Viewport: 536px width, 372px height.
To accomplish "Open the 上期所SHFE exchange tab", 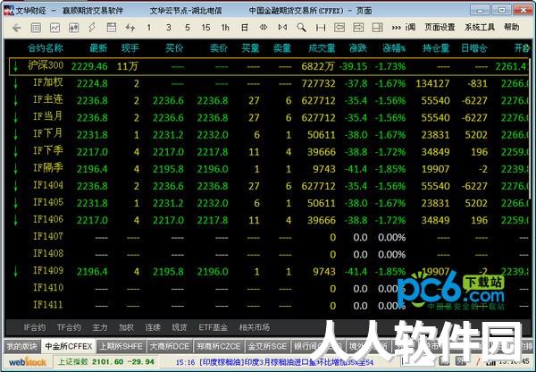I will 121,346.
